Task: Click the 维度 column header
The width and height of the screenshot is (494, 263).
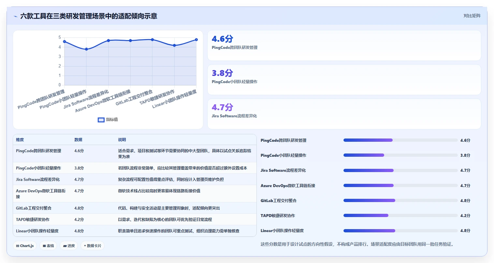Action: click(x=20, y=139)
